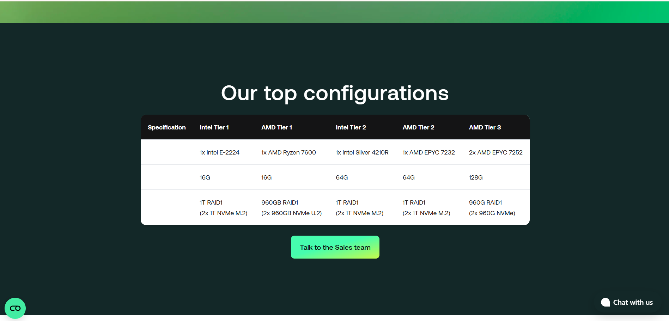669x321 pixels.
Task: Click the 128G memory cell
Action: pos(475,177)
